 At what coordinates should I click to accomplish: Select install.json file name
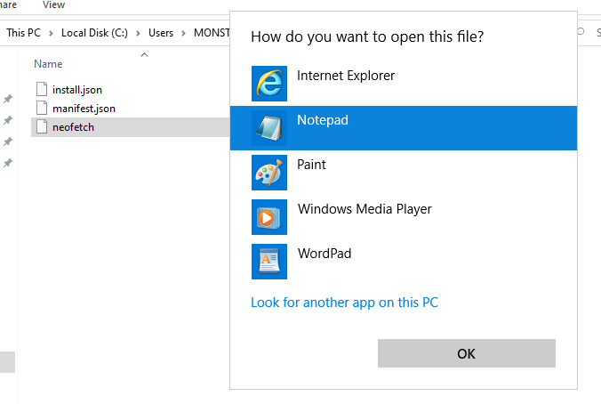pos(77,90)
